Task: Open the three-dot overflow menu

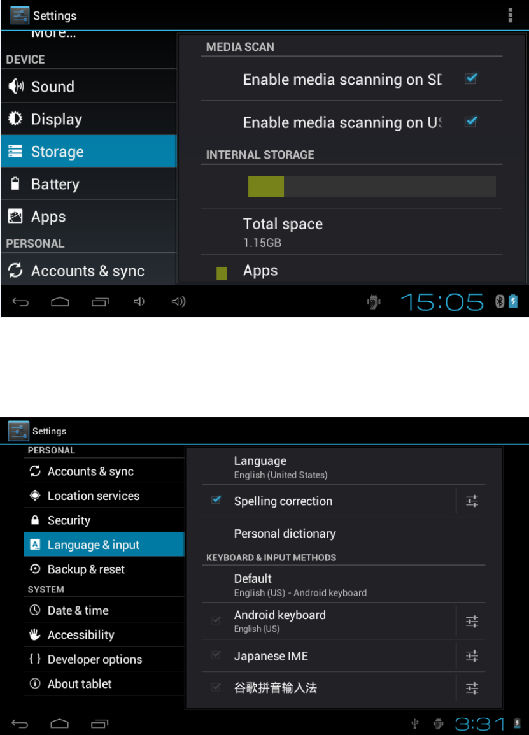Action: pyautogui.click(x=511, y=15)
